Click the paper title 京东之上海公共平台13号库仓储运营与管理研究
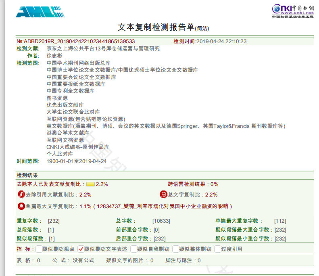Image resolution: width=319 pixels, height=276 pixels. coord(103,48)
